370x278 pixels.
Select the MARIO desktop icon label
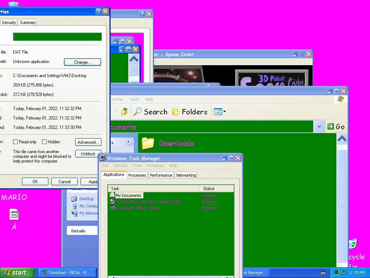coord(14,197)
